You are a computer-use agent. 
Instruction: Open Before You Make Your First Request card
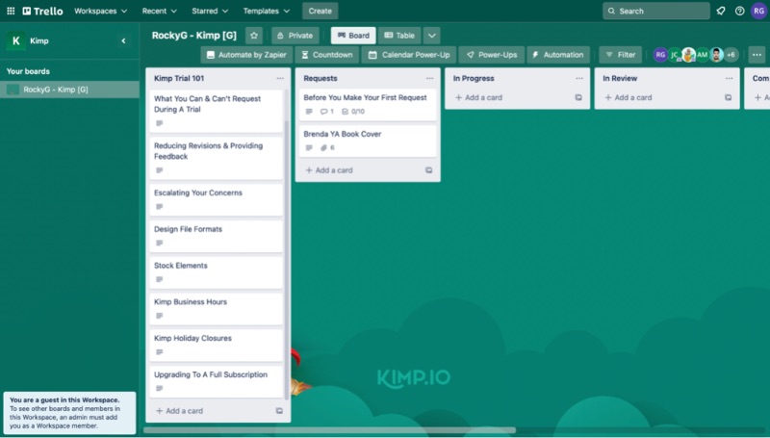(x=368, y=105)
